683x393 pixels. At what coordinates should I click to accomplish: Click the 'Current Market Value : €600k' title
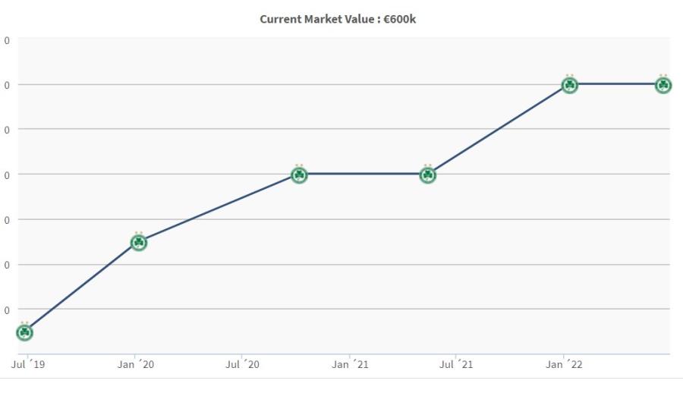click(338, 19)
